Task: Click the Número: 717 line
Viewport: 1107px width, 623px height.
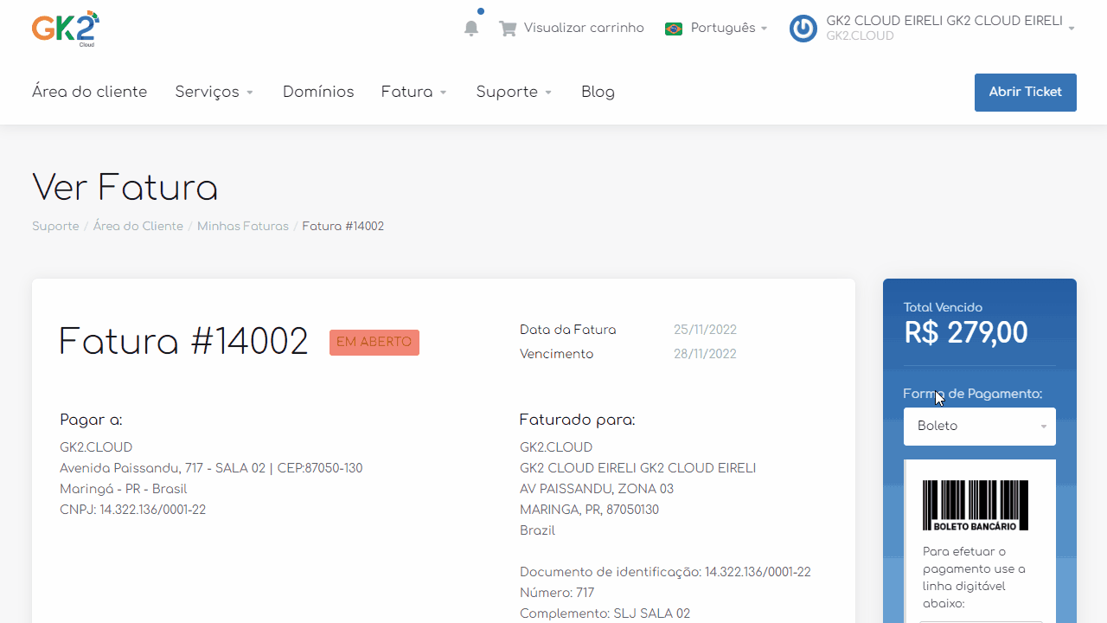Action: (x=557, y=593)
